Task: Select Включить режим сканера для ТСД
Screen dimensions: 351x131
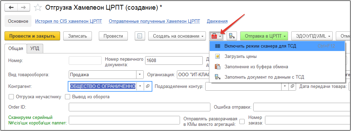Action: [x=277, y=46]
